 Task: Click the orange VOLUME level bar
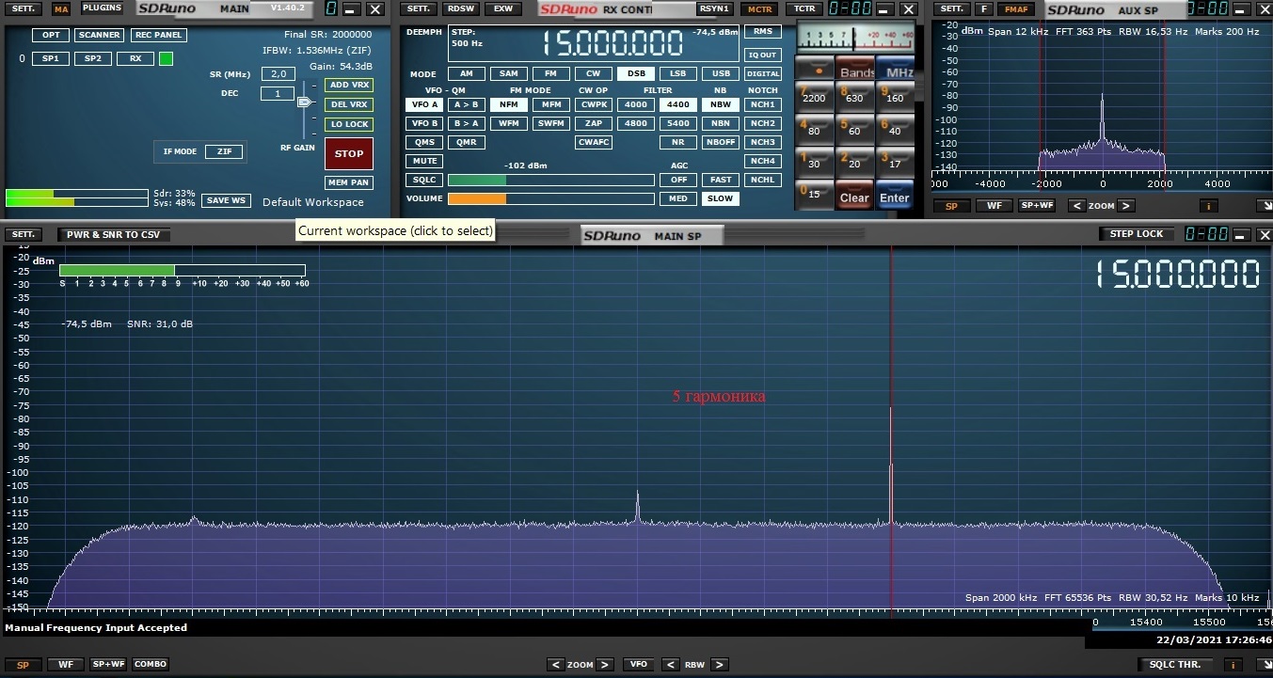[x=477, y=198]
